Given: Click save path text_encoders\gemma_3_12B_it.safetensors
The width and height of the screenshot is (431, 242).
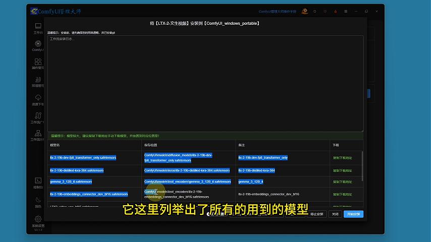Looking at the screenshot, I should point(187,181).
